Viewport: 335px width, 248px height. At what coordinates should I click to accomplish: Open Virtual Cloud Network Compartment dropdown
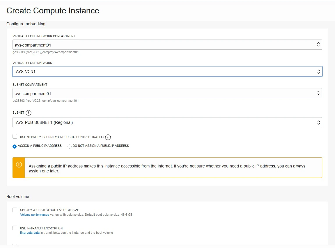tap(167, 45)
